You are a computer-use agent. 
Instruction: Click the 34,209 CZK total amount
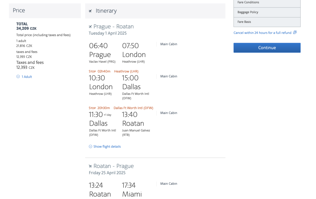pos(26,28)
